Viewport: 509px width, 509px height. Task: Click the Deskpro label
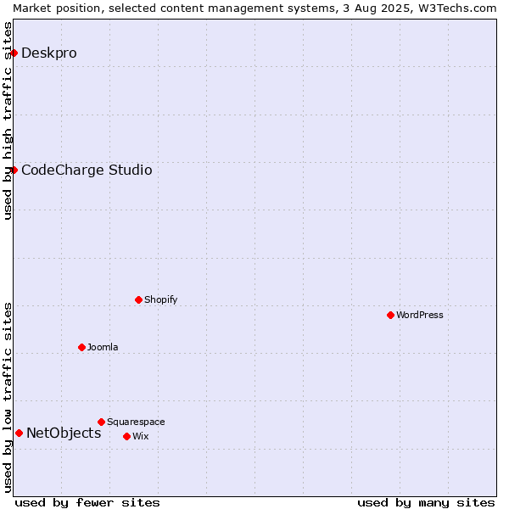coord(49,53)
